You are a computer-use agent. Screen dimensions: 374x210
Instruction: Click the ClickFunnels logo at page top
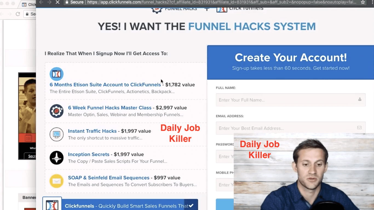pos(240,10)
